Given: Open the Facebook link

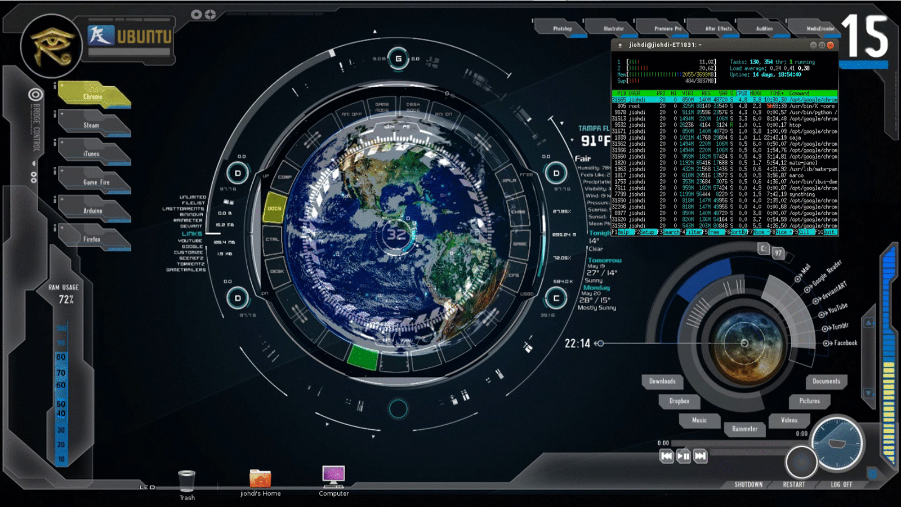Looking at the screenshot, I should click(845, 343).
